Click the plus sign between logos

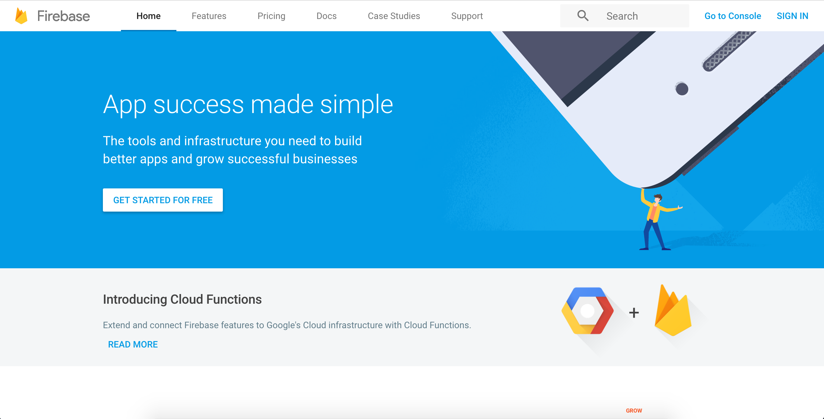click(634, 312)
